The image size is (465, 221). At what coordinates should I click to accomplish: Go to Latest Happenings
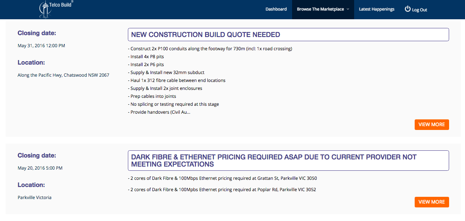pos(376,9)
